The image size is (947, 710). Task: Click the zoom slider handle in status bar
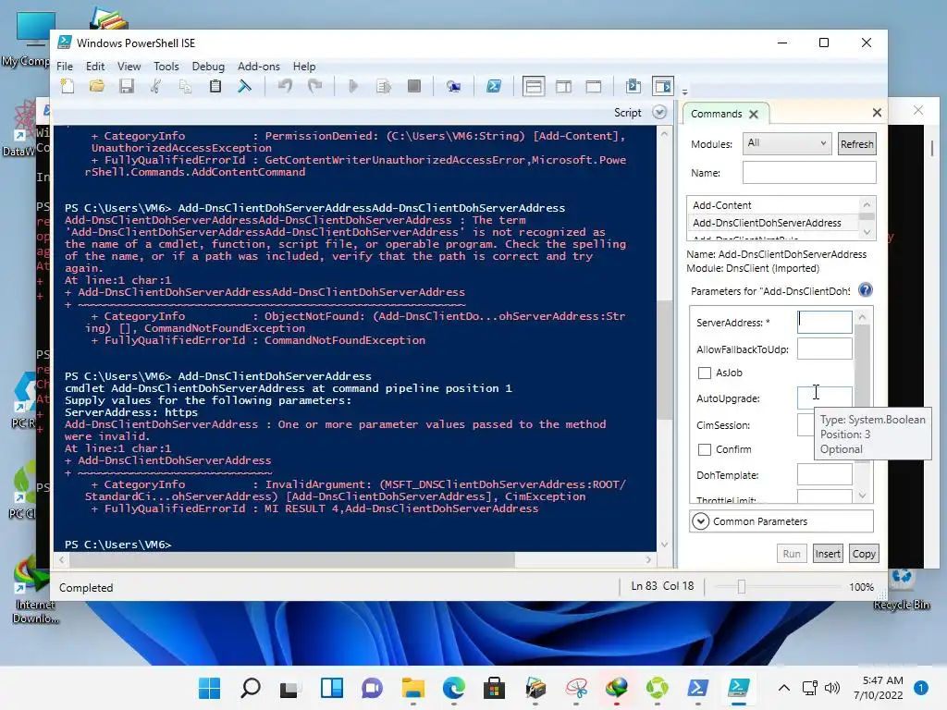[x=742, y=587]
